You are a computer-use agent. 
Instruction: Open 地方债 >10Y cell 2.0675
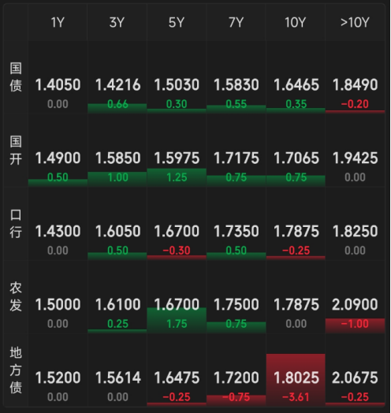coord(356,370)
